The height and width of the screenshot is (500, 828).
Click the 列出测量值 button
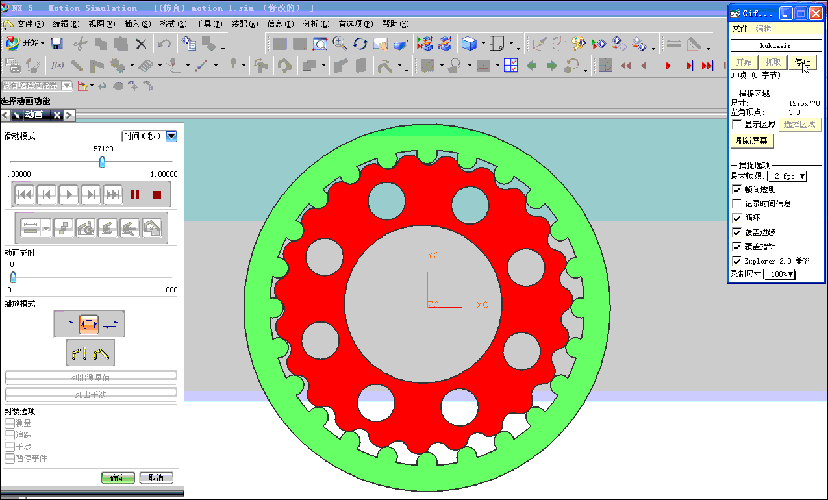91,377
